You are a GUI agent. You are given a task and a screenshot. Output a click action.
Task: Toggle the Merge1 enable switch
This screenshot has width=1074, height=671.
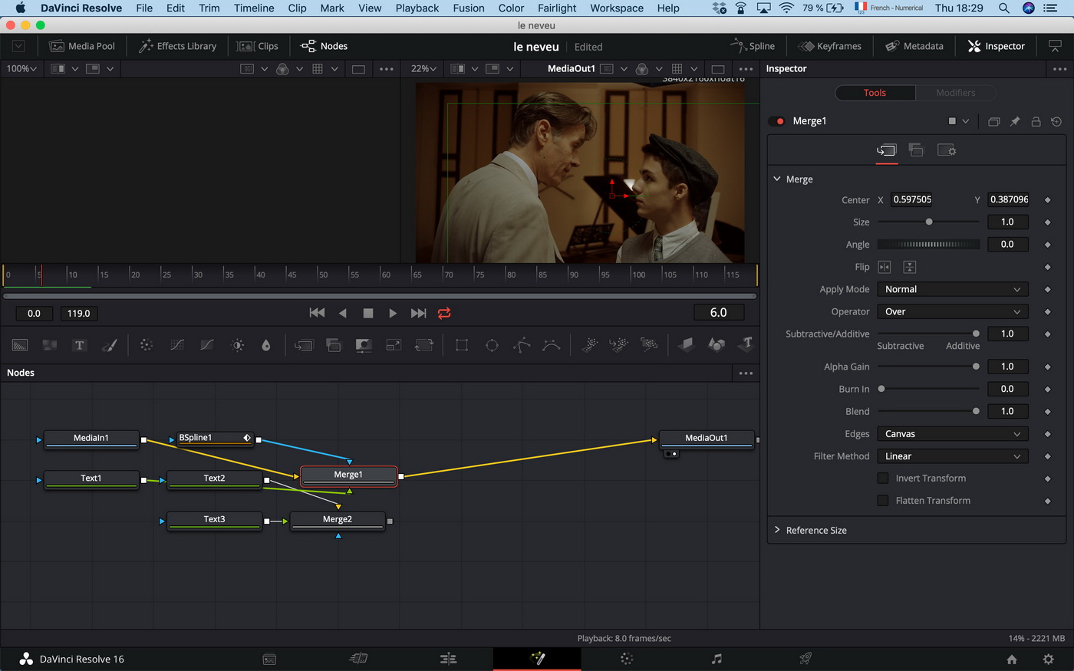click(777, 121)
